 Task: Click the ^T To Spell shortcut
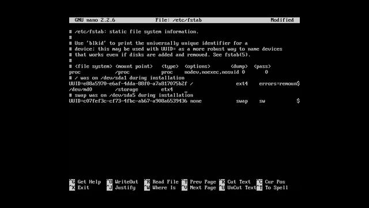click(272, 188)
